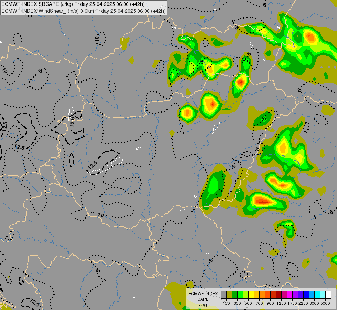Select the amber legend swatch above 700
337x310 pixels.
point(256,294)
